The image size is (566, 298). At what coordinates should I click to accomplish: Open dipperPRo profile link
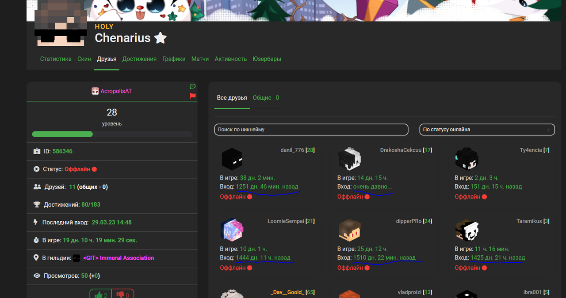[409, 221]
